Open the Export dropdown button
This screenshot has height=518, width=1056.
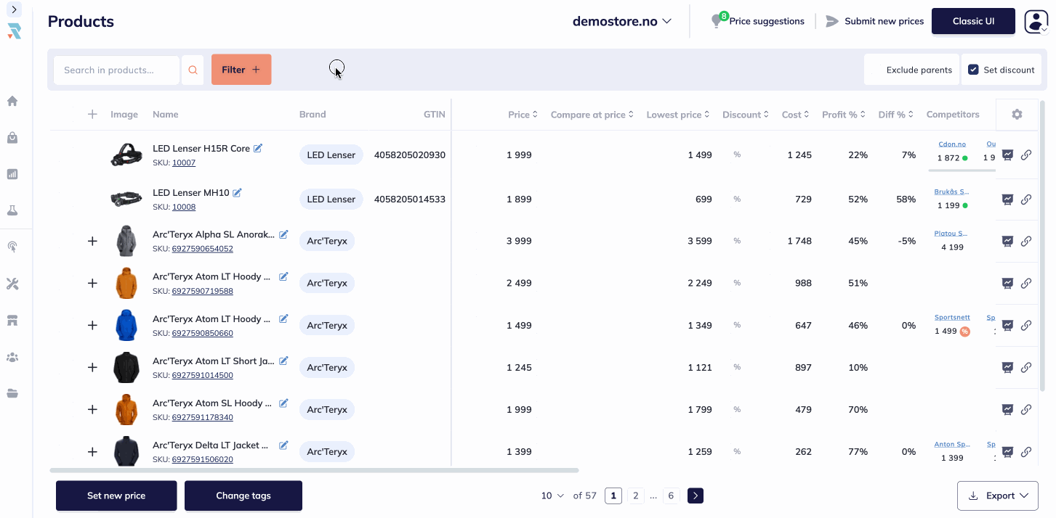997,496
